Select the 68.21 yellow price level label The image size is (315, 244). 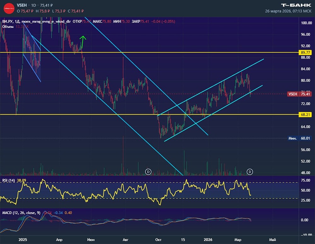click(x=305, y=114)
